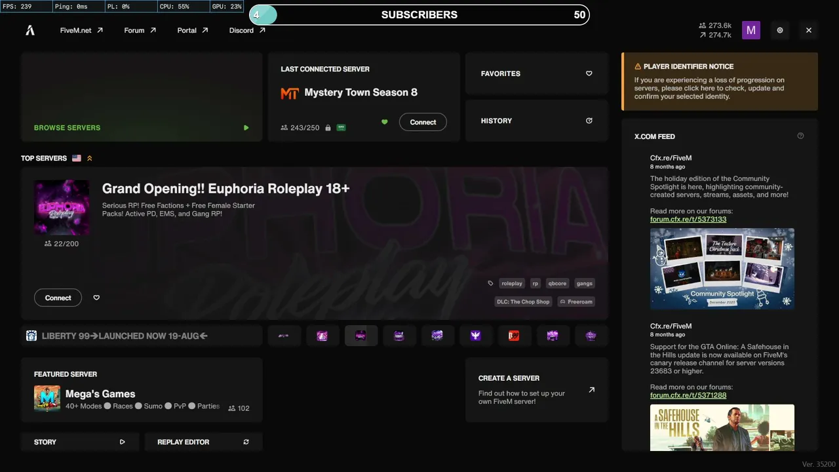The image size is (839, 472).
Task: Click the players icon beside 102
Action: (x=232, y=408)
